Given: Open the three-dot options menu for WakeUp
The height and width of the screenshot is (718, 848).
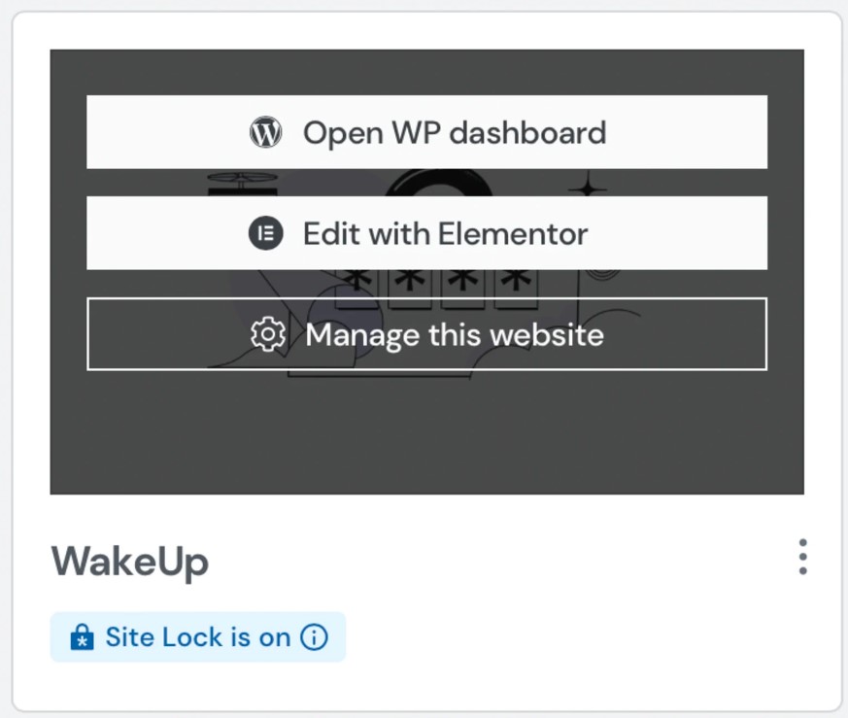Looking at the screenshot, I should click(802, 557).
